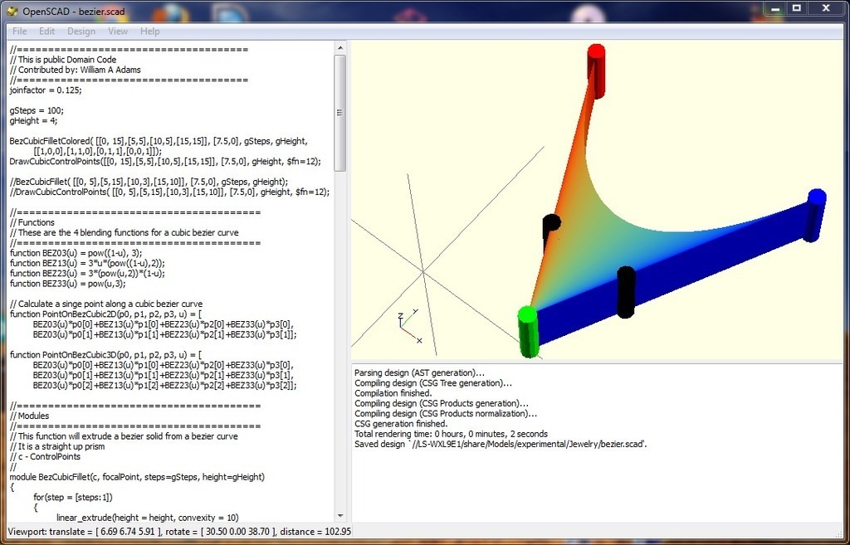Click the 'Saved design' console line
The height and width of the screenshot is (545, 850).
tap(501, 445)
